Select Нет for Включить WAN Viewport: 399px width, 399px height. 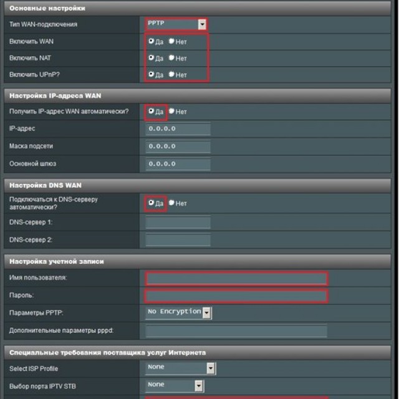(171, 41)
